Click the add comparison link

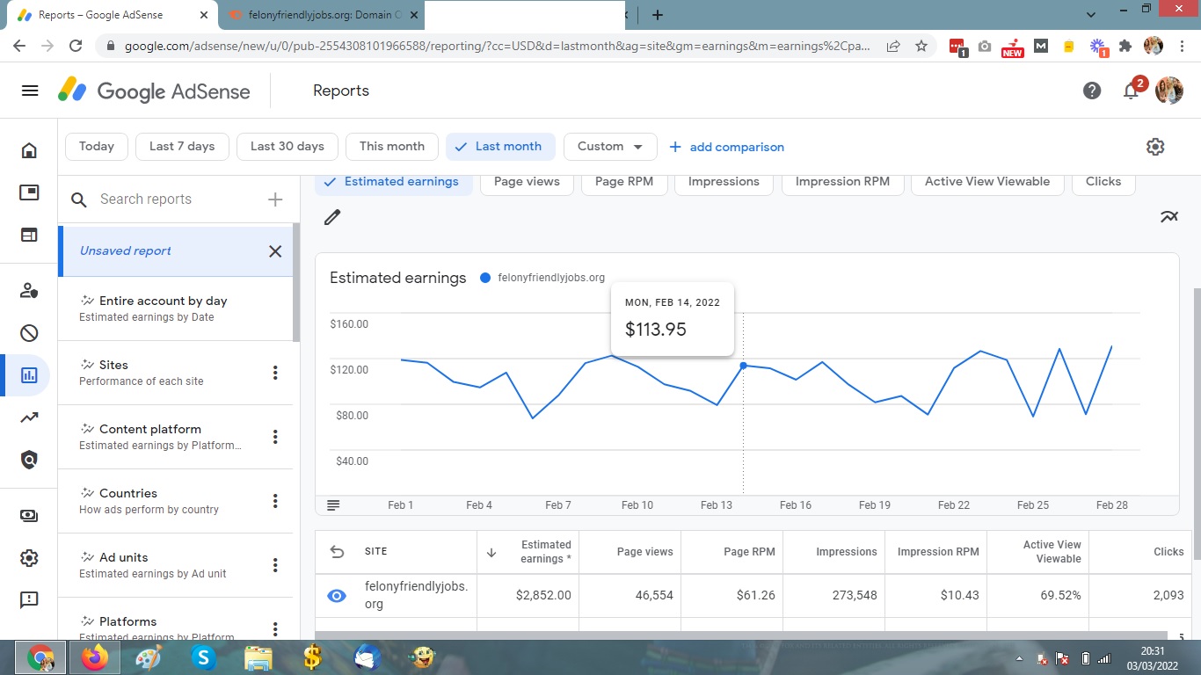point(727,147)
